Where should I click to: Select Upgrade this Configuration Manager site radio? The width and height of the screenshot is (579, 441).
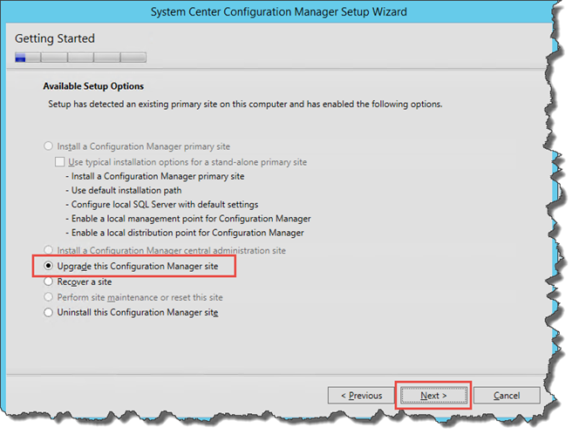pyautogui.click(x=48, y=266)
